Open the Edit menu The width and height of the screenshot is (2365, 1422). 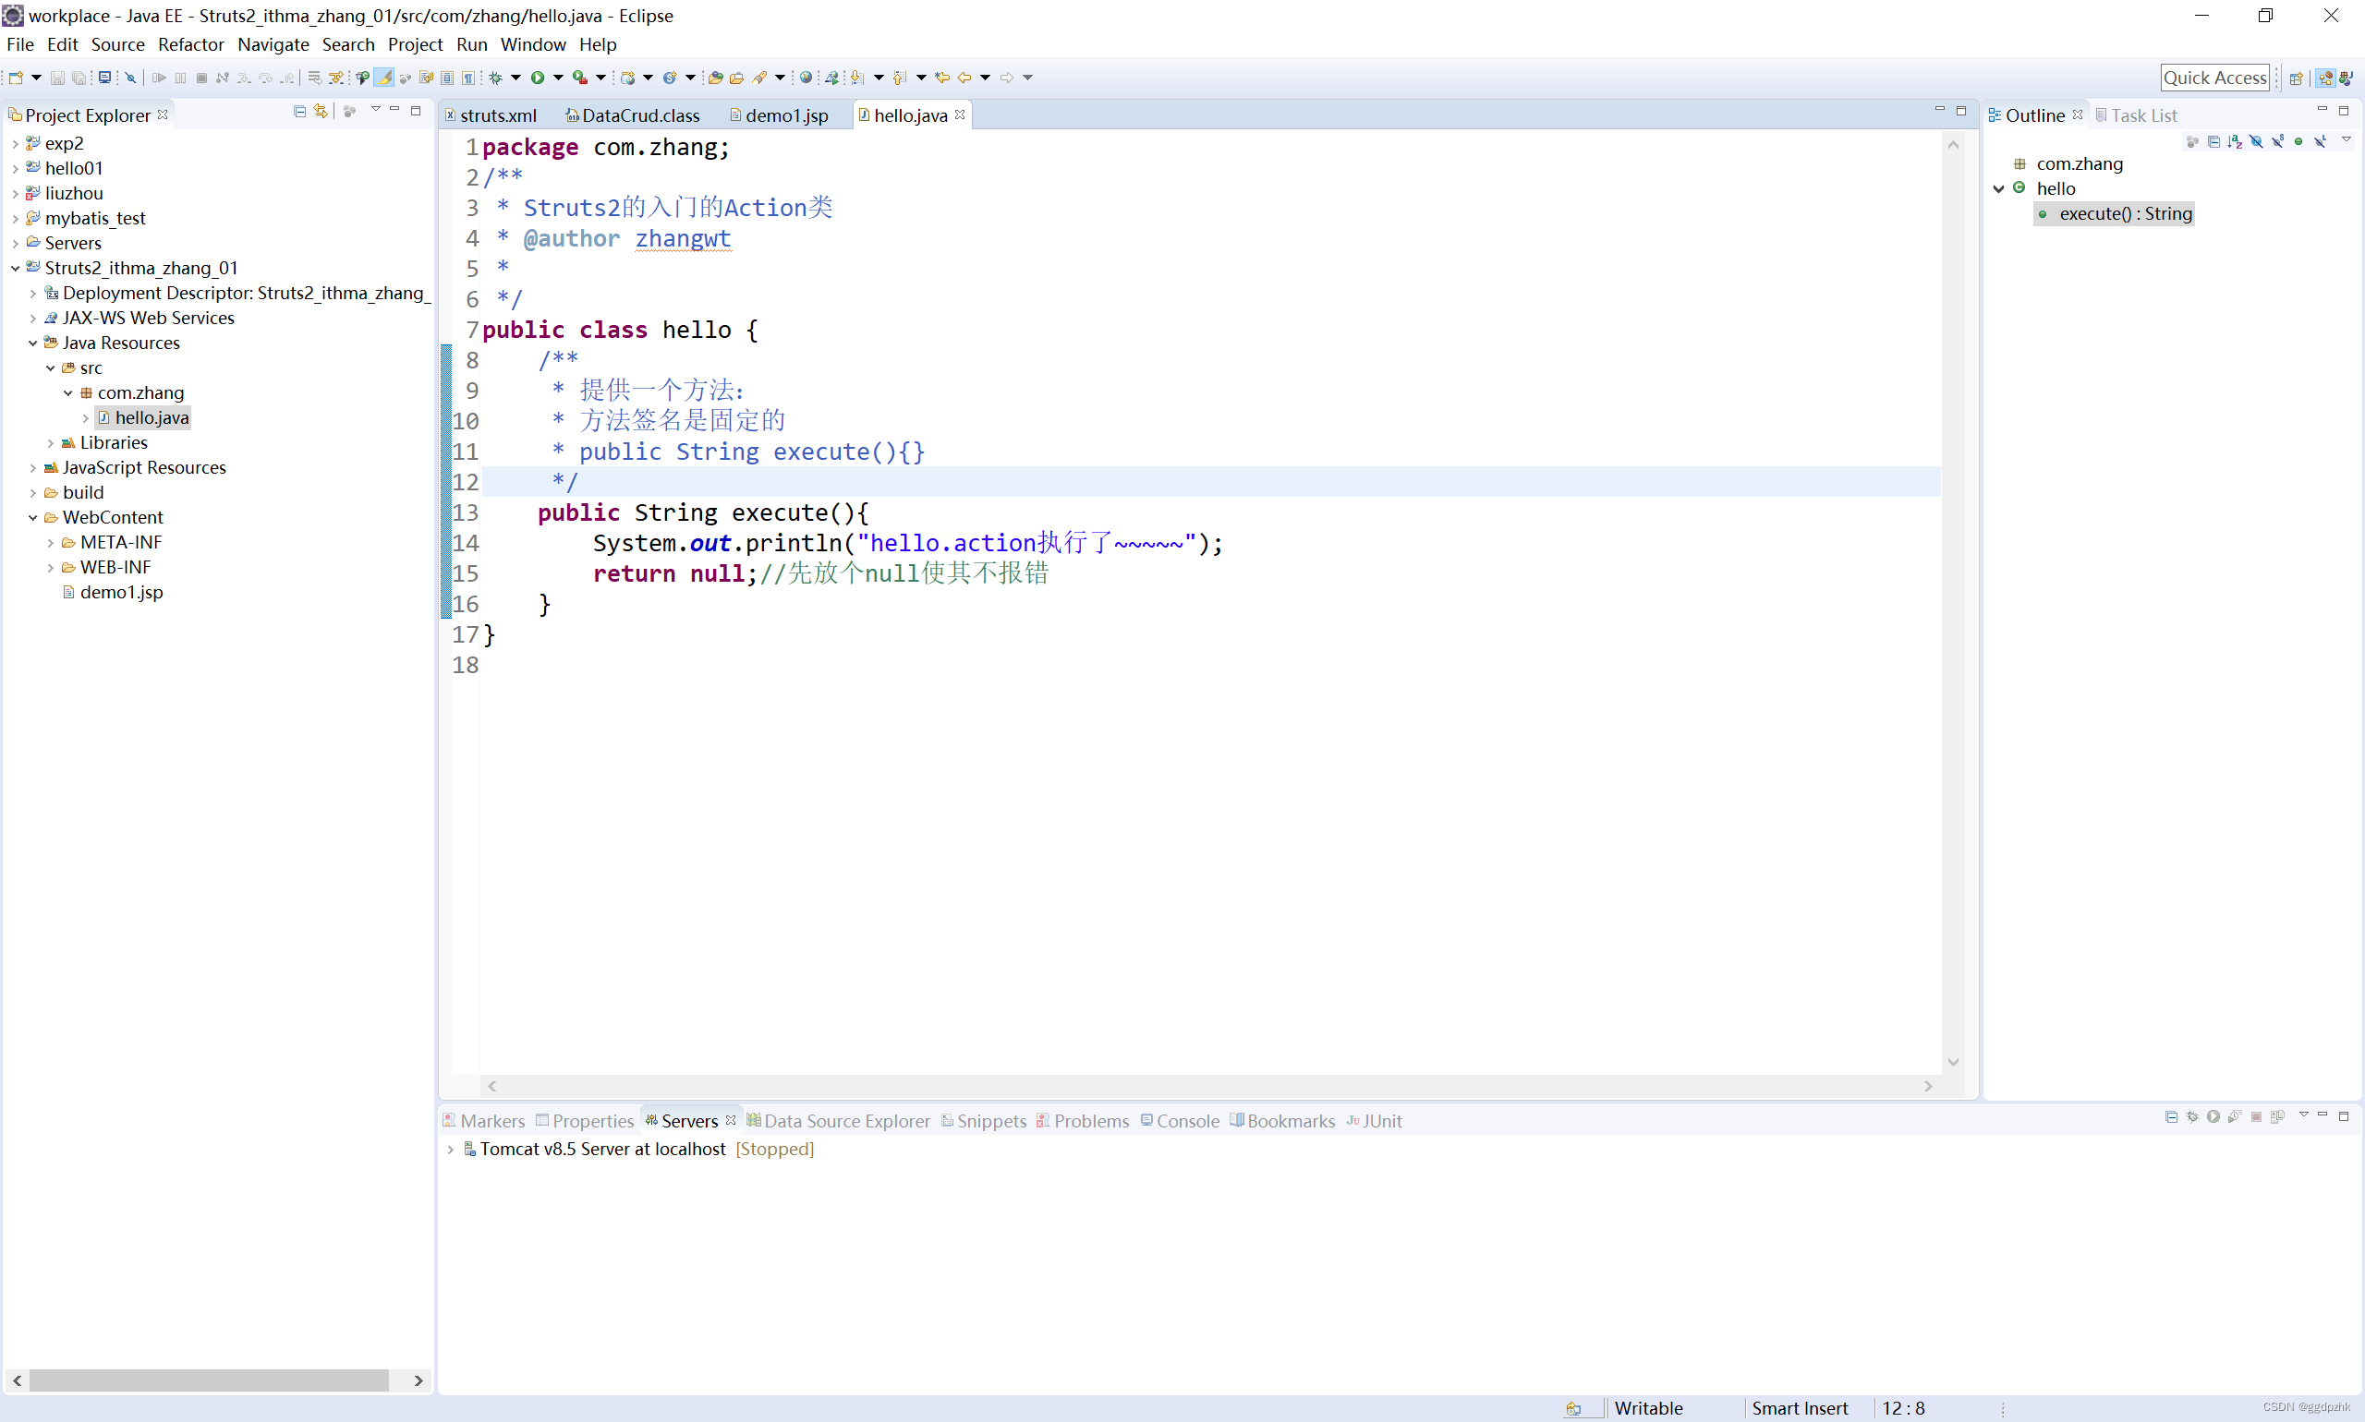click(62, 44)
